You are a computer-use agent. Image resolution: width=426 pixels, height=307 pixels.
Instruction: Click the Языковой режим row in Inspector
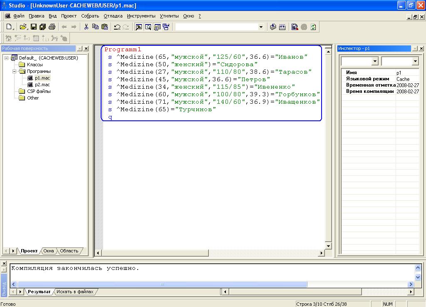click(380, 79)
